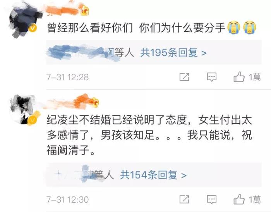This screenshot has height=212, width=271.
Task: Tap the repost icon on the 12:30 comment
Action: (184, 199)
